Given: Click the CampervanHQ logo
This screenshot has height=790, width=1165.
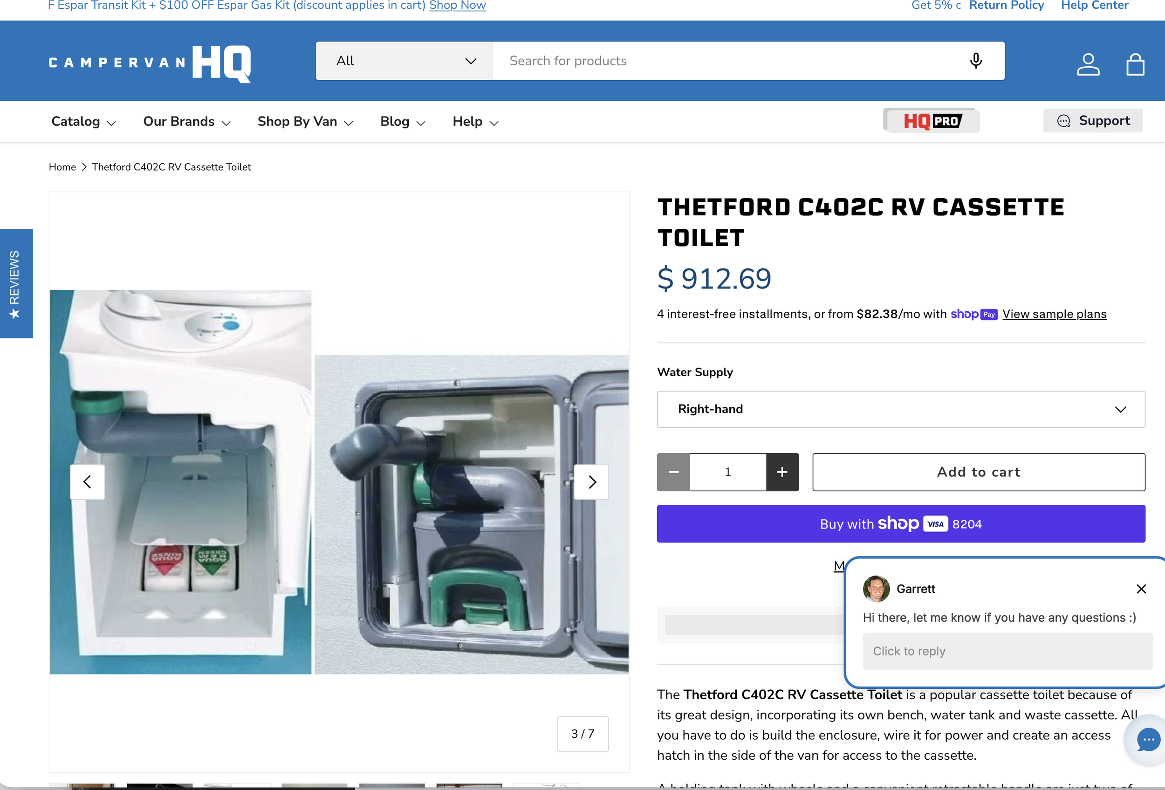Looking at the screenshot, I should click(150, 63).
